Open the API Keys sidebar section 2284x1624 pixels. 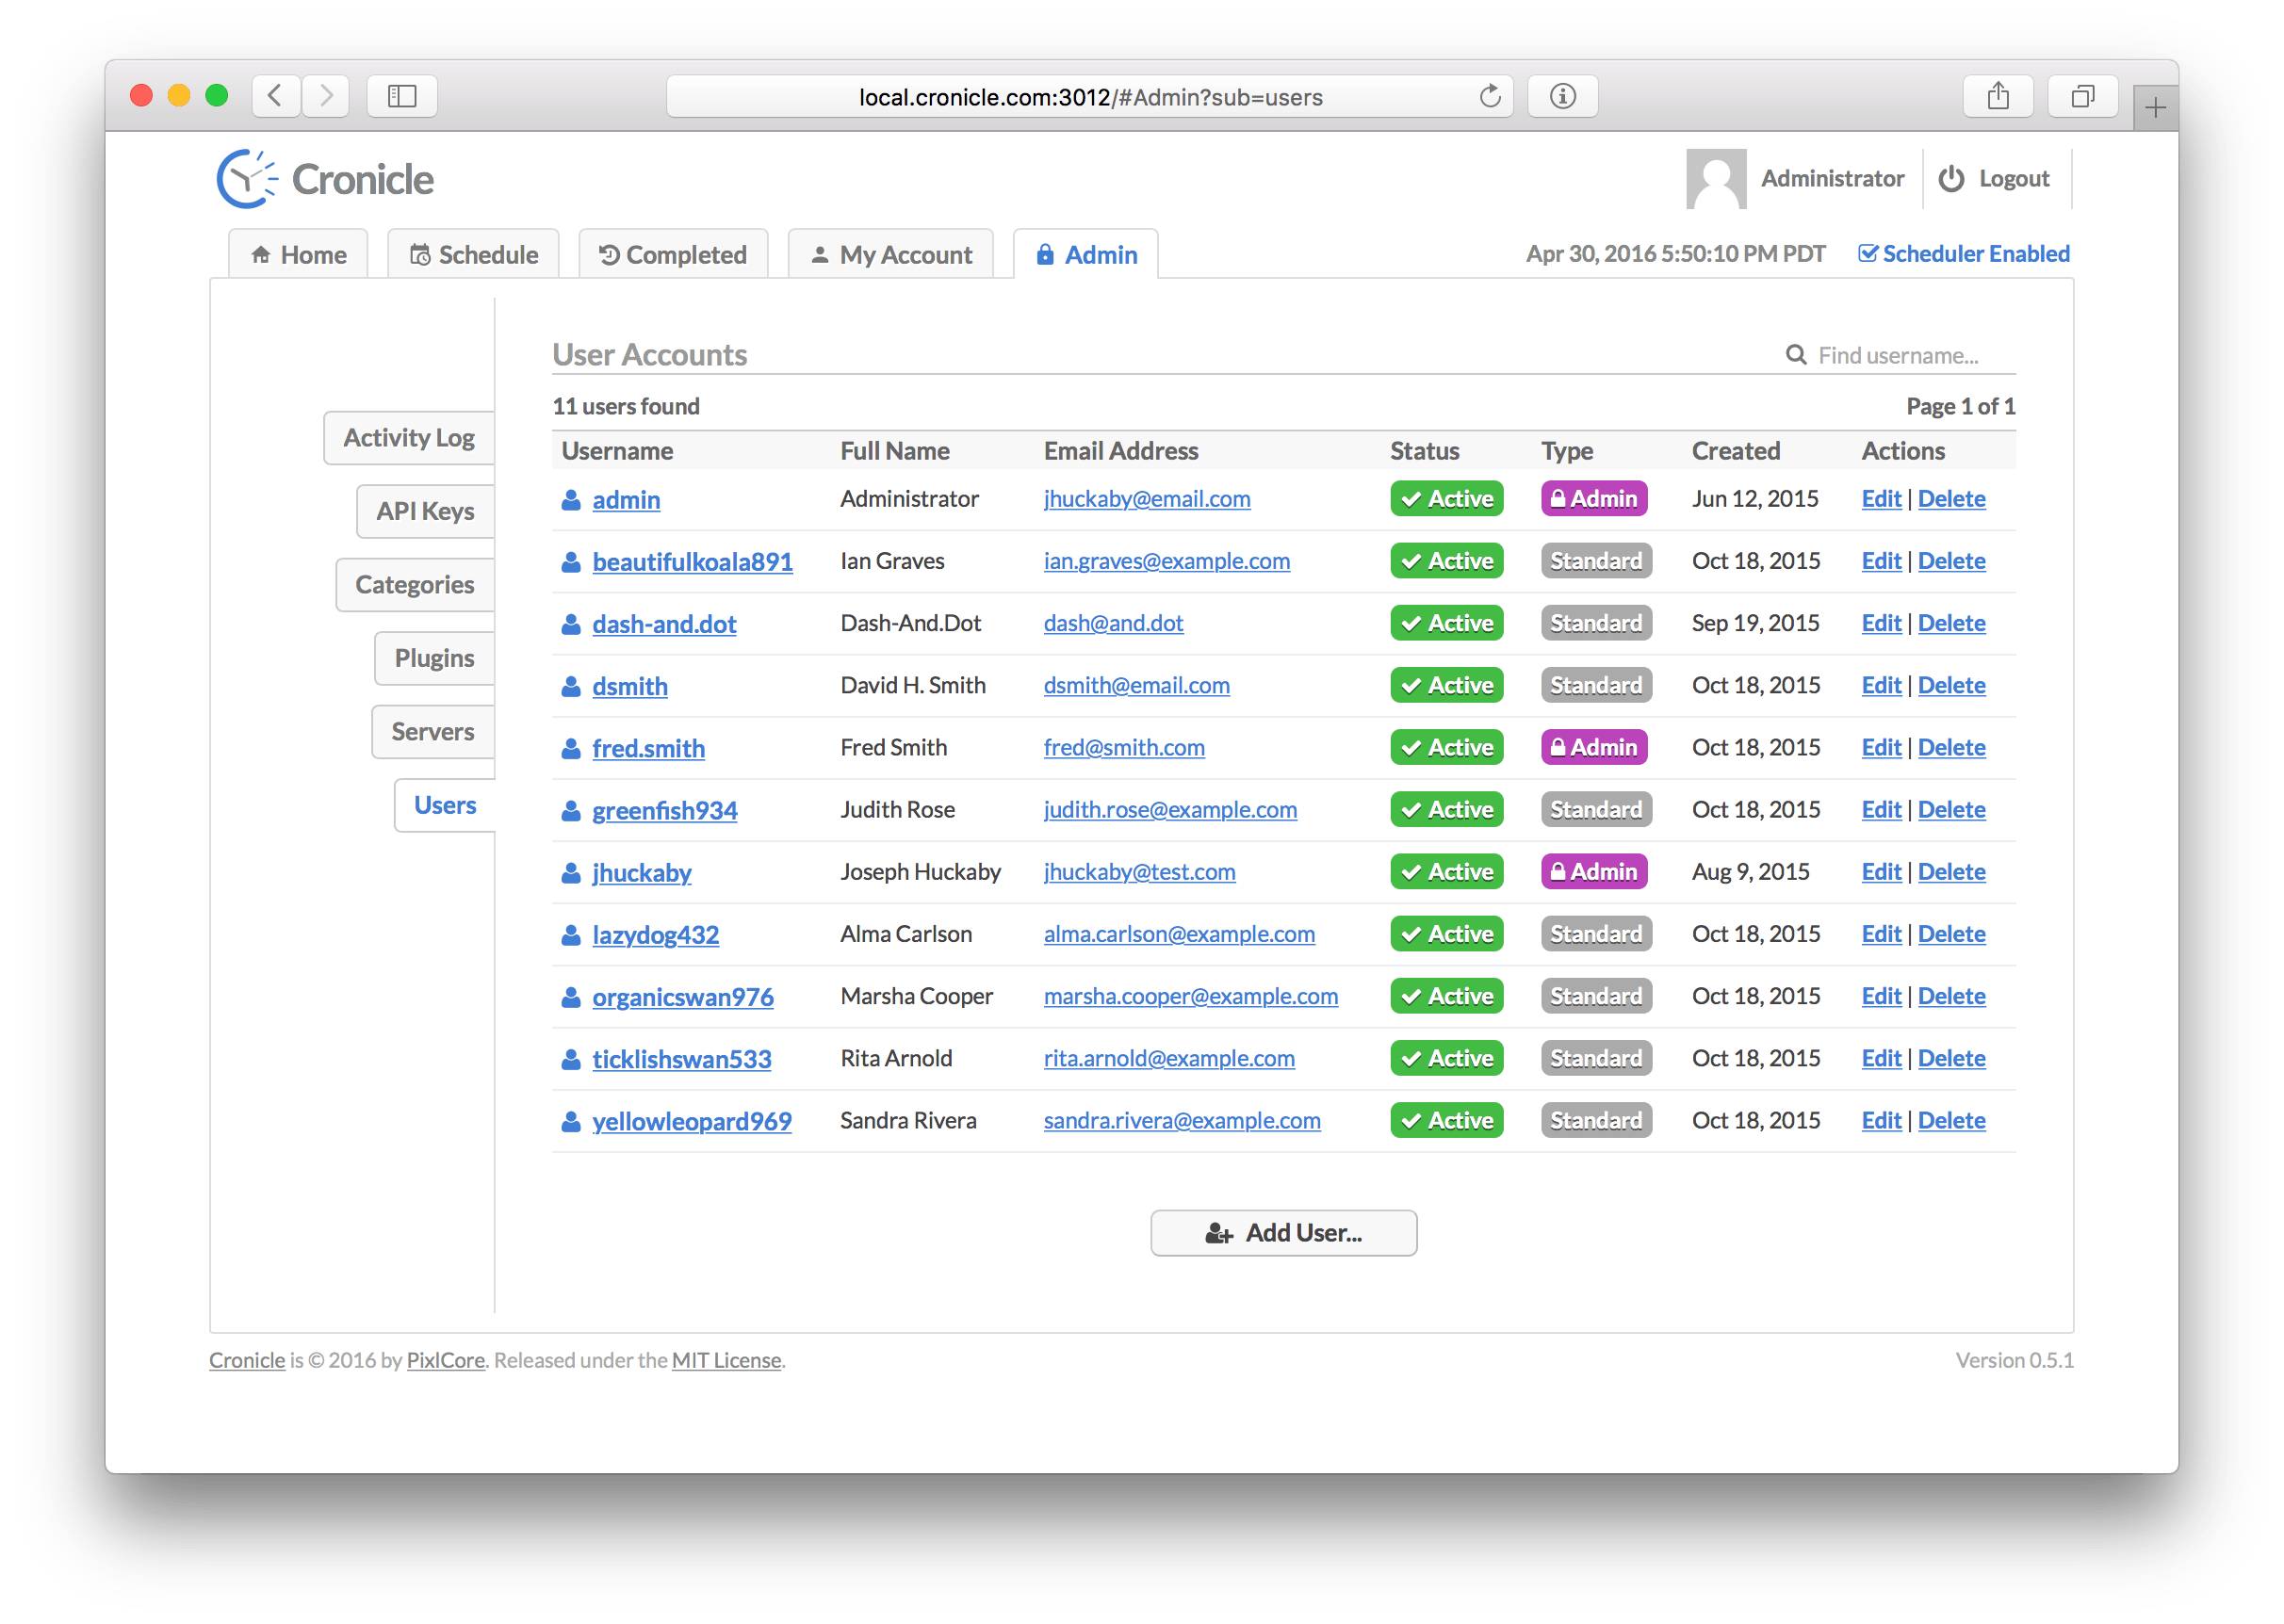[425, 512]
